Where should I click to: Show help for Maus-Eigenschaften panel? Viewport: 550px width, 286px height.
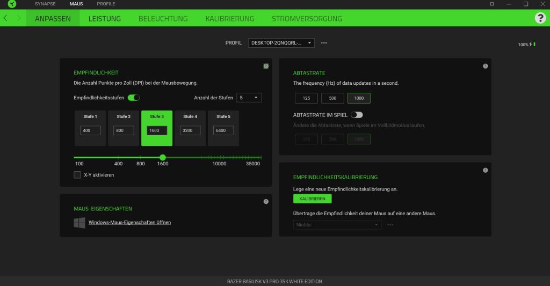click(x=266, y=202)
